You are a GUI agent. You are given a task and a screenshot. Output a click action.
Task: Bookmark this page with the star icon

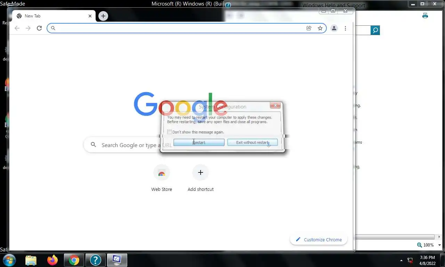[320, 28]
